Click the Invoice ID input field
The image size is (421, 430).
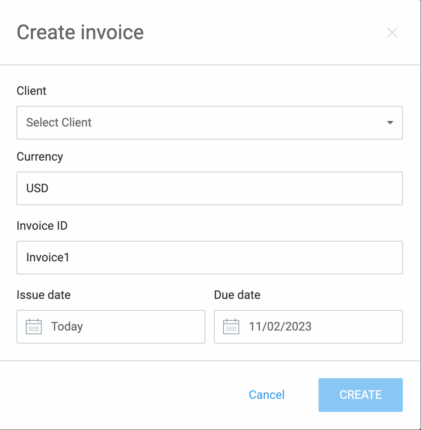click(x=210, y=258)
